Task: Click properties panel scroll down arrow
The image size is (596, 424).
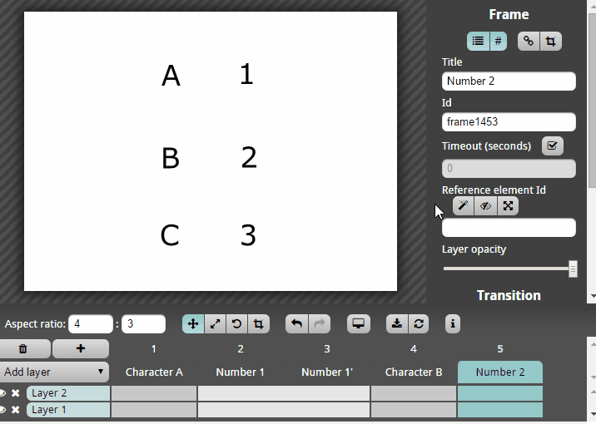Action: (x=592, y=296)
